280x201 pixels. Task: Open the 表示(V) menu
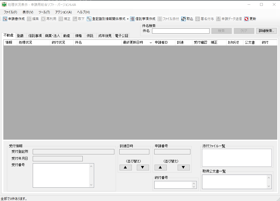click(x=28, y=12)
